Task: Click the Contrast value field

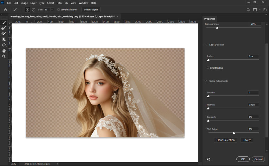Action: (x=253, y=117)
